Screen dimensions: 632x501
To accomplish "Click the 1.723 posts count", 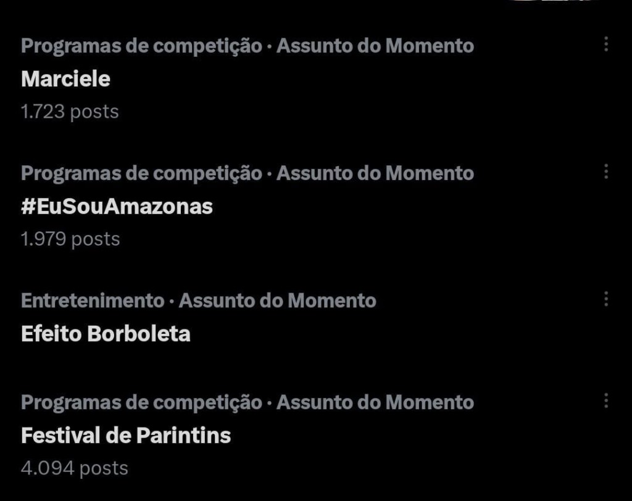I will (x=69, y=112).
